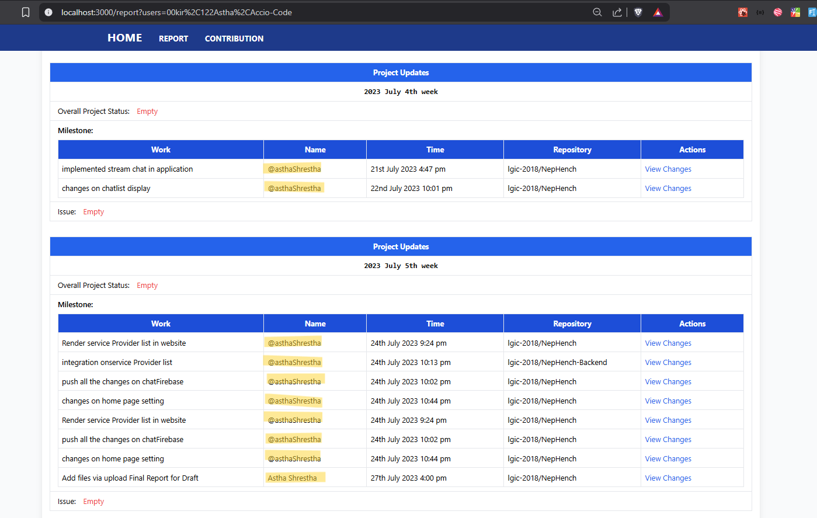View changes for implemented stream chat row
Screen dimensions: 817x518
pos(668,169)
